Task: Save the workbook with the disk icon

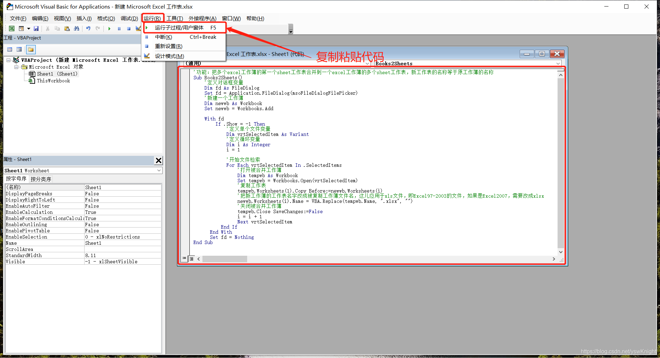Action: 36,28
